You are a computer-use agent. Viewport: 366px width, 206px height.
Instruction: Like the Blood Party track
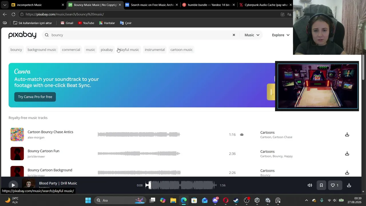pyautogui.click(x=335, y=185)
